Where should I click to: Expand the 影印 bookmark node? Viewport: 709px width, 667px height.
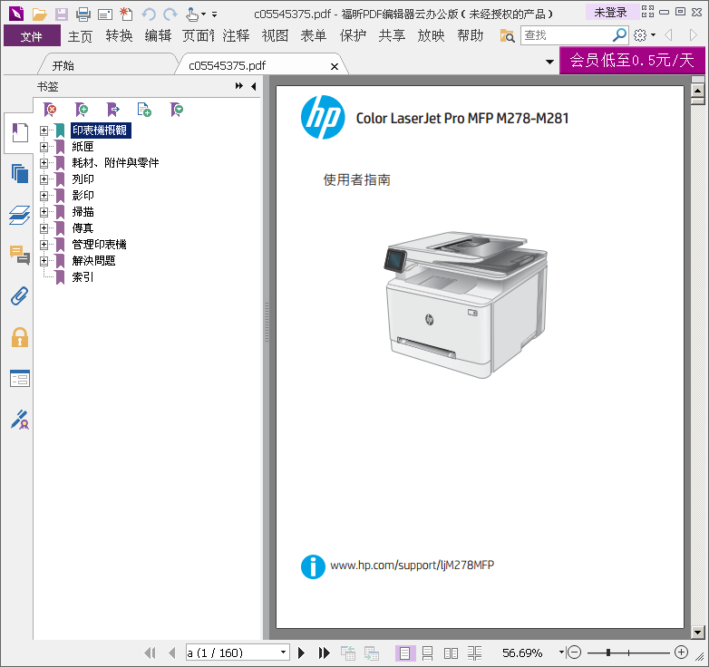click(44, 196)
